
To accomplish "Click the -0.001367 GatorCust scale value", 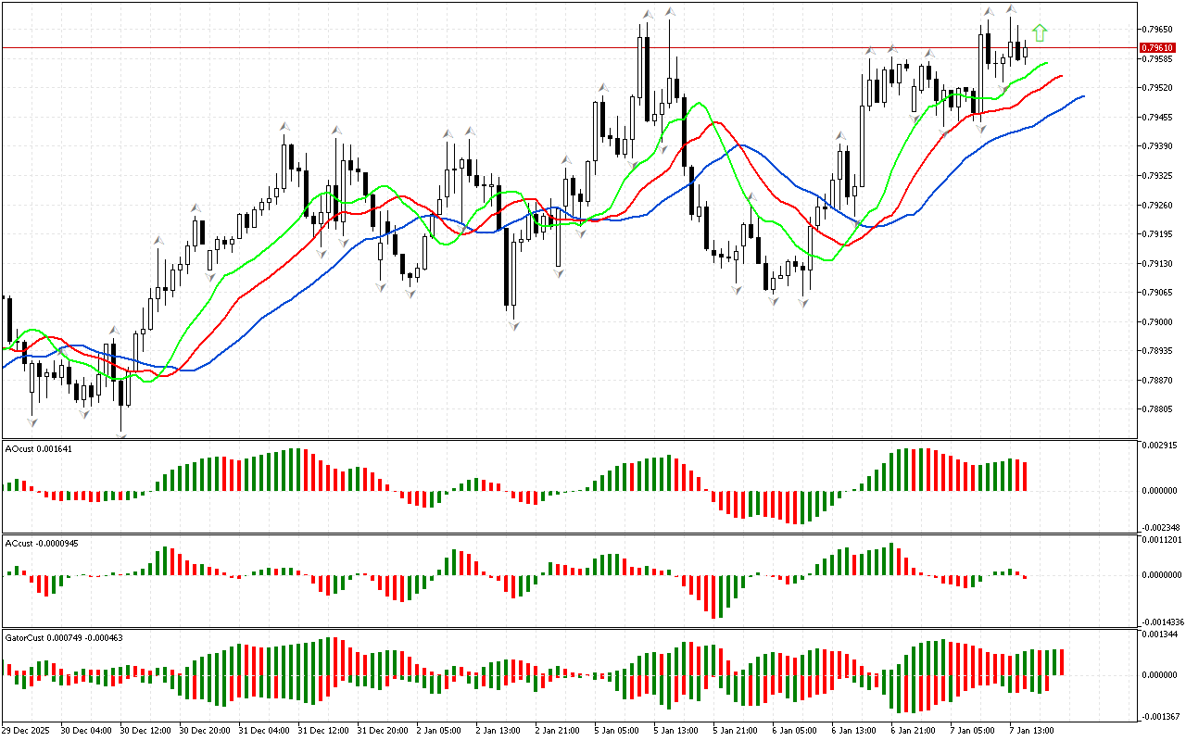I will [1161, 716].
